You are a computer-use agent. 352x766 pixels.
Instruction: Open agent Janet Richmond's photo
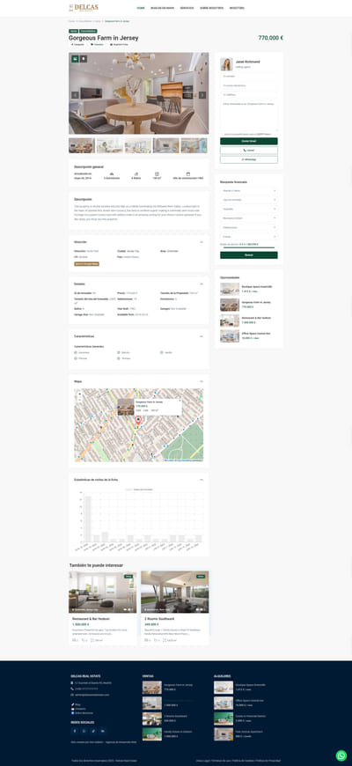coord(226,64)
